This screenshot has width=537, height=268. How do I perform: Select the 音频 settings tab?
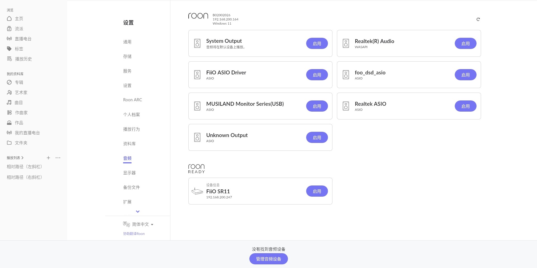point(127,158)
